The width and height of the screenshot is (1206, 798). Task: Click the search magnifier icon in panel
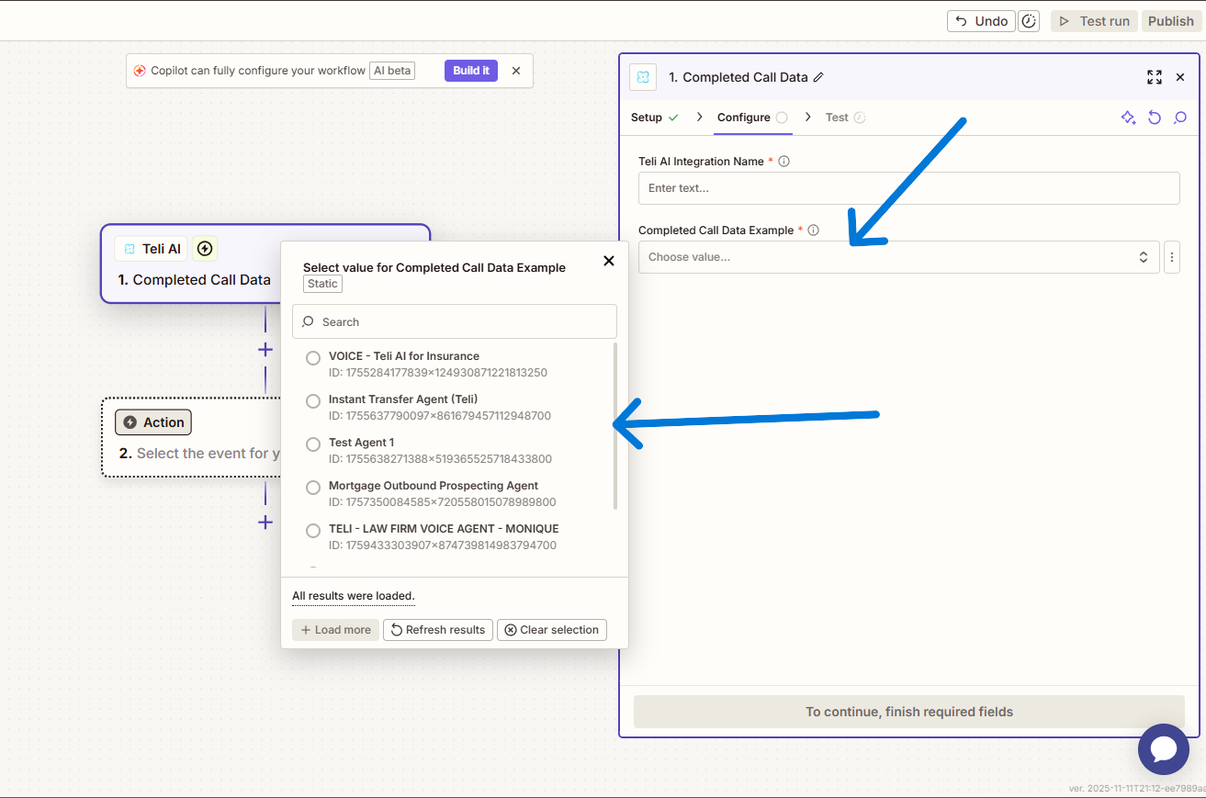pyautogui.click(x=1180, y=118)
